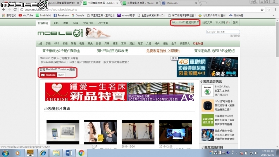279x157 pixels.
Task: Select the GPS category menu item
Action: tap(57, 44)
